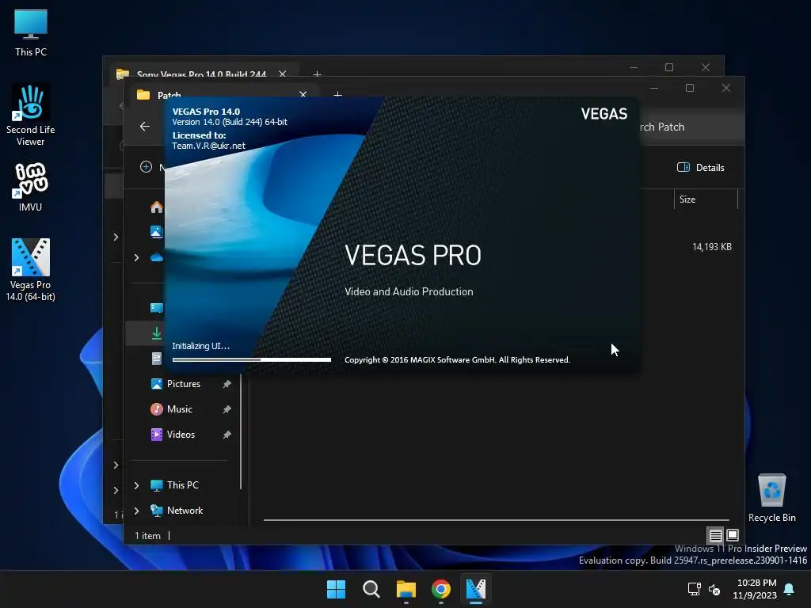Click the Vegas splash loading progress bar
The height and width of the screenshot is (608, 811).
[x=251, y=359]
